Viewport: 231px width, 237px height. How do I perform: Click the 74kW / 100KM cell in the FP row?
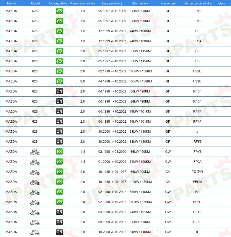[x=140, y=31]
